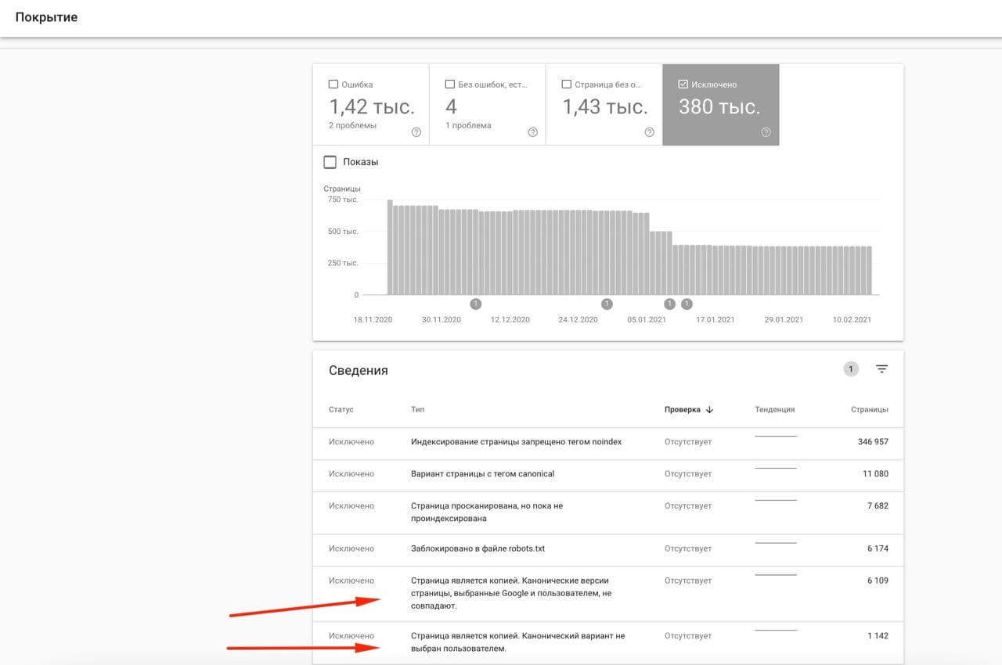Enable the Показы checkbox
Image resolution: width=1002 pixels, height=665 pixels.
pos(330,162)
